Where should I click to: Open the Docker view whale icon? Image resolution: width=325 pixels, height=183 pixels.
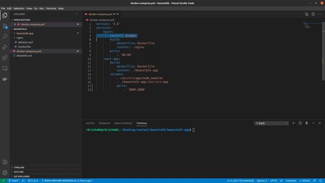click(x=5, y=79)
